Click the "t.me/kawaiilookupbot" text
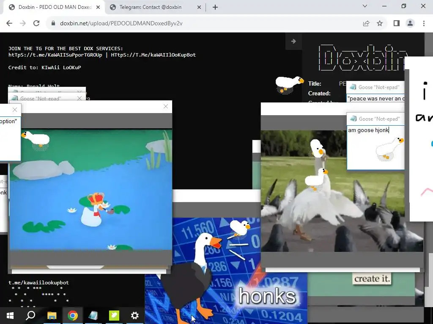 [38, 283]
